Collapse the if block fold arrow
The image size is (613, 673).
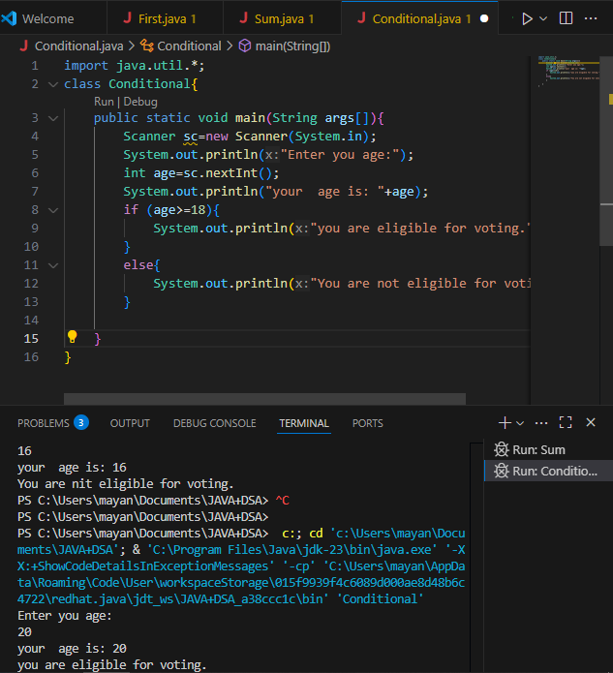tap(53, 210)
